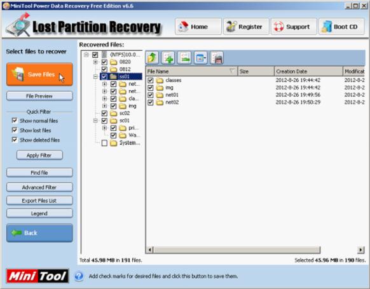Collapse the (NTFS) root tree node
Screen dimensions: 370x289
point(86,55)
